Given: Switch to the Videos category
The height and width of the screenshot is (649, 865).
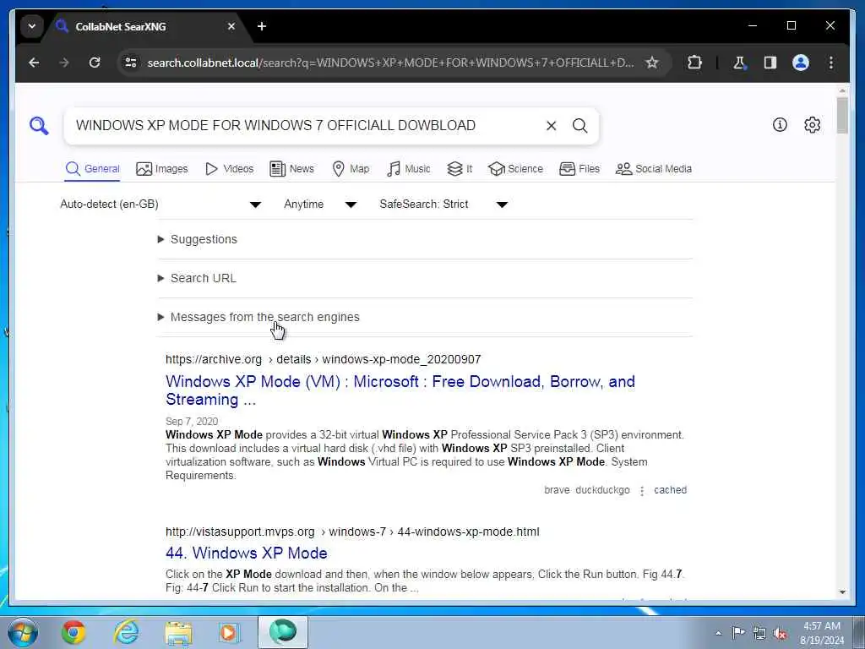Looking at the screenshot, I should pyautogui.click(x=229, y=169).
